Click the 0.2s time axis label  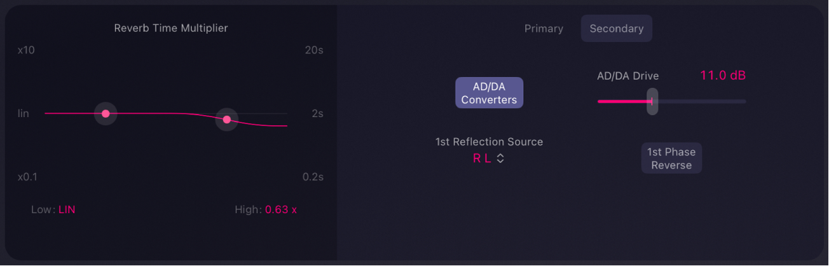click(313, 177)
